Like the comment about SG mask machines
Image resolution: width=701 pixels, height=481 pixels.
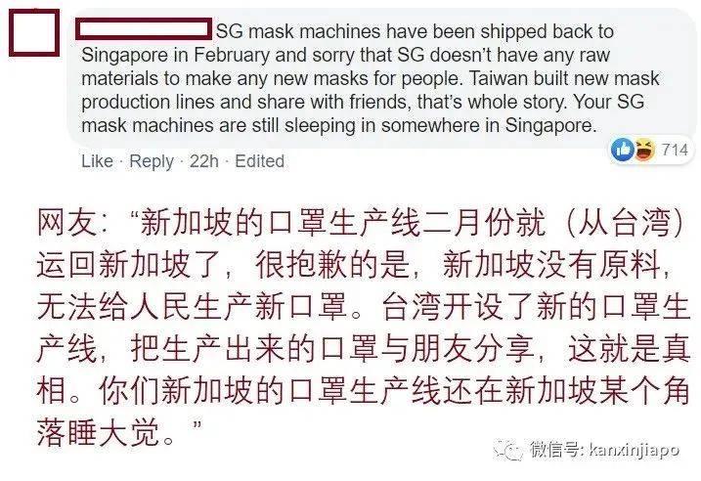pyautogui.click(x=97, y=161)
